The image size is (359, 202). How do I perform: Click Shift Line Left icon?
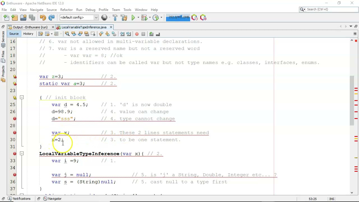[x=122, y=34]
